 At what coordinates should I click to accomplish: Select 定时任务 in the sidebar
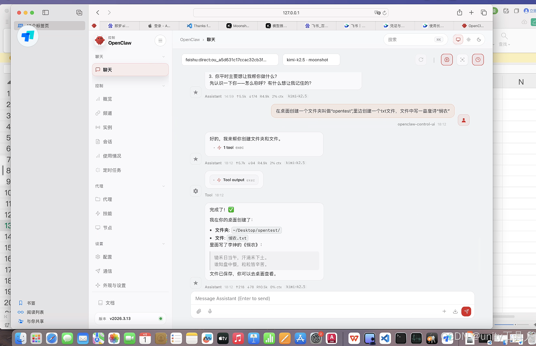pos(112,170)
